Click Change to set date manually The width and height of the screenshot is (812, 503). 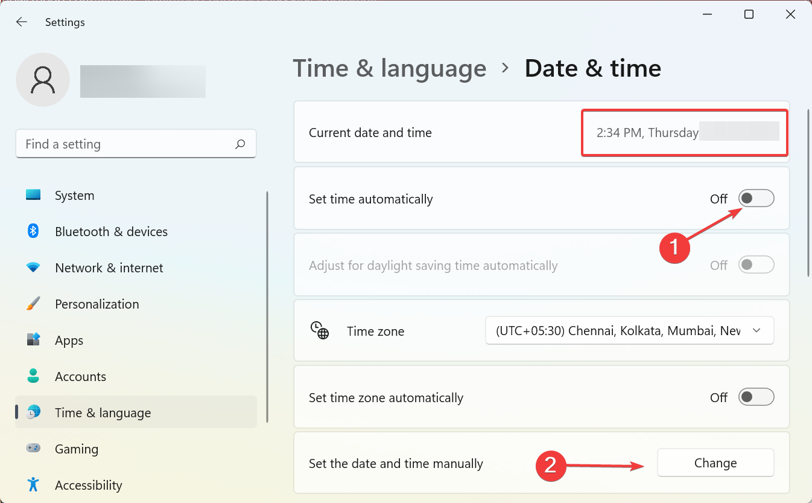pyautogui.click(x=715, y=463)
